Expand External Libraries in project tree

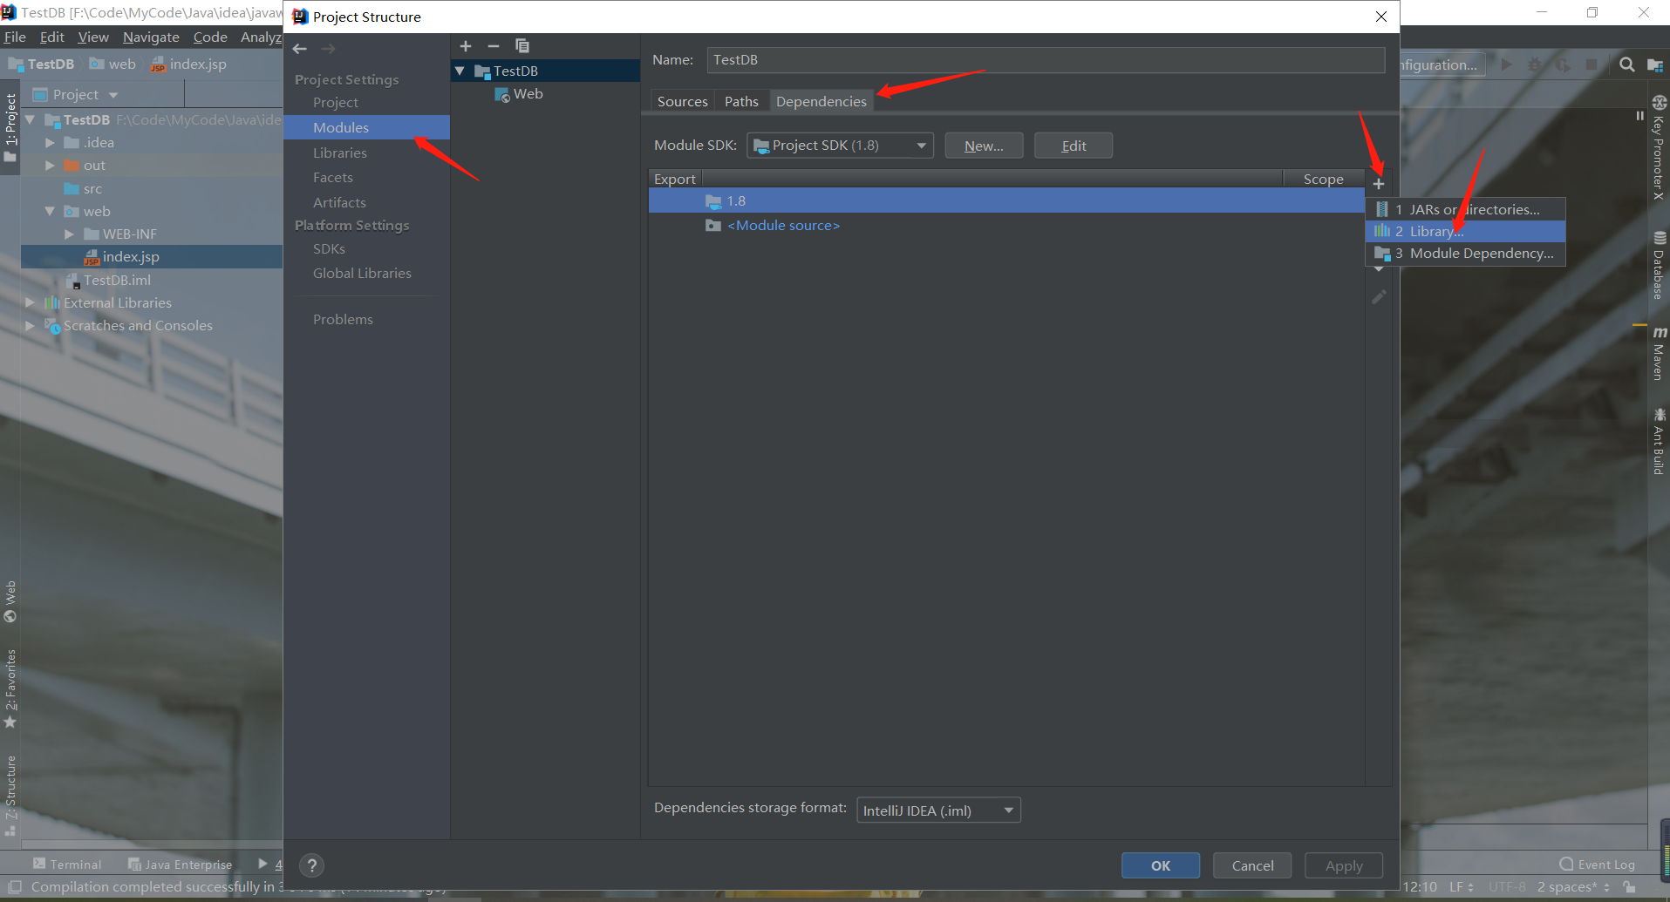pyautogui.click(x=31, y=302)
